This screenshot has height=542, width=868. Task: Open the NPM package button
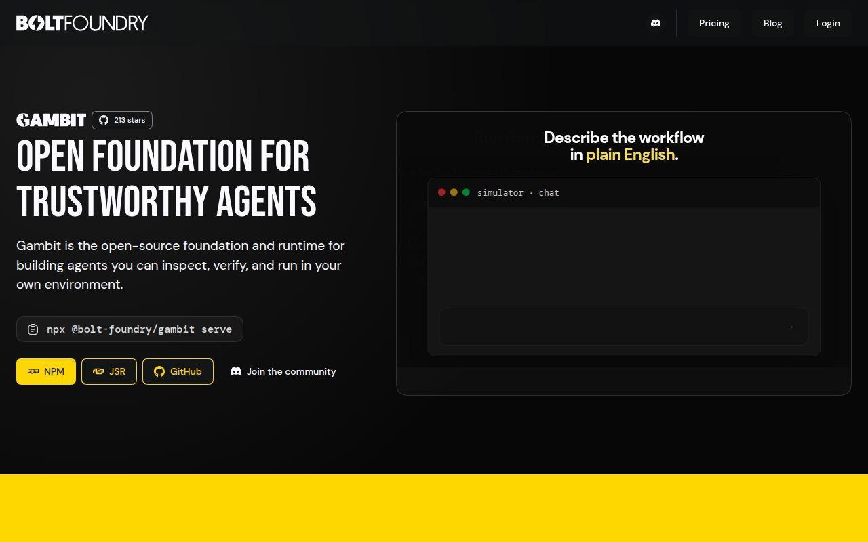pyautogui.click(x=46, y=371)
